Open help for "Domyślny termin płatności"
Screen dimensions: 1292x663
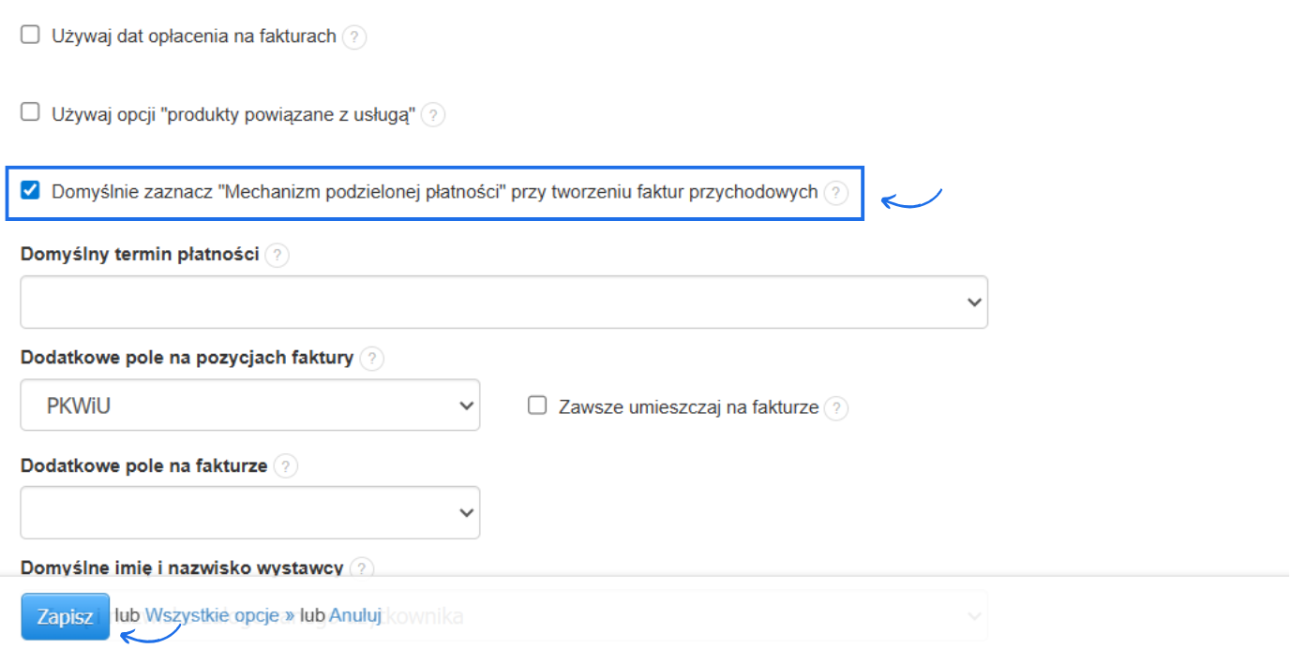click(x=278, y=255)
